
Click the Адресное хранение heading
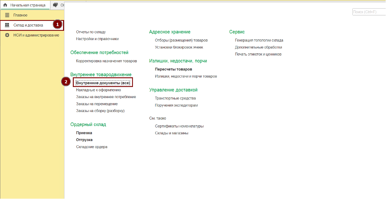[x=170, y=32]
